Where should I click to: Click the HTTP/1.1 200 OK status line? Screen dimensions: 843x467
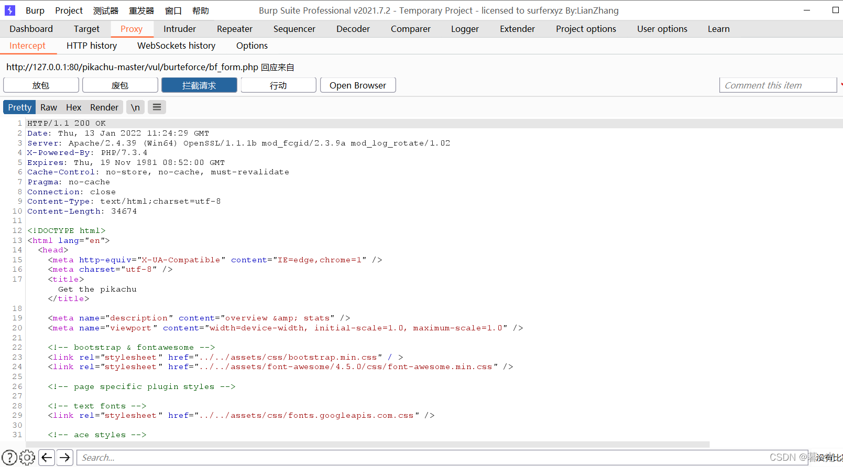(x=67, y=124)
